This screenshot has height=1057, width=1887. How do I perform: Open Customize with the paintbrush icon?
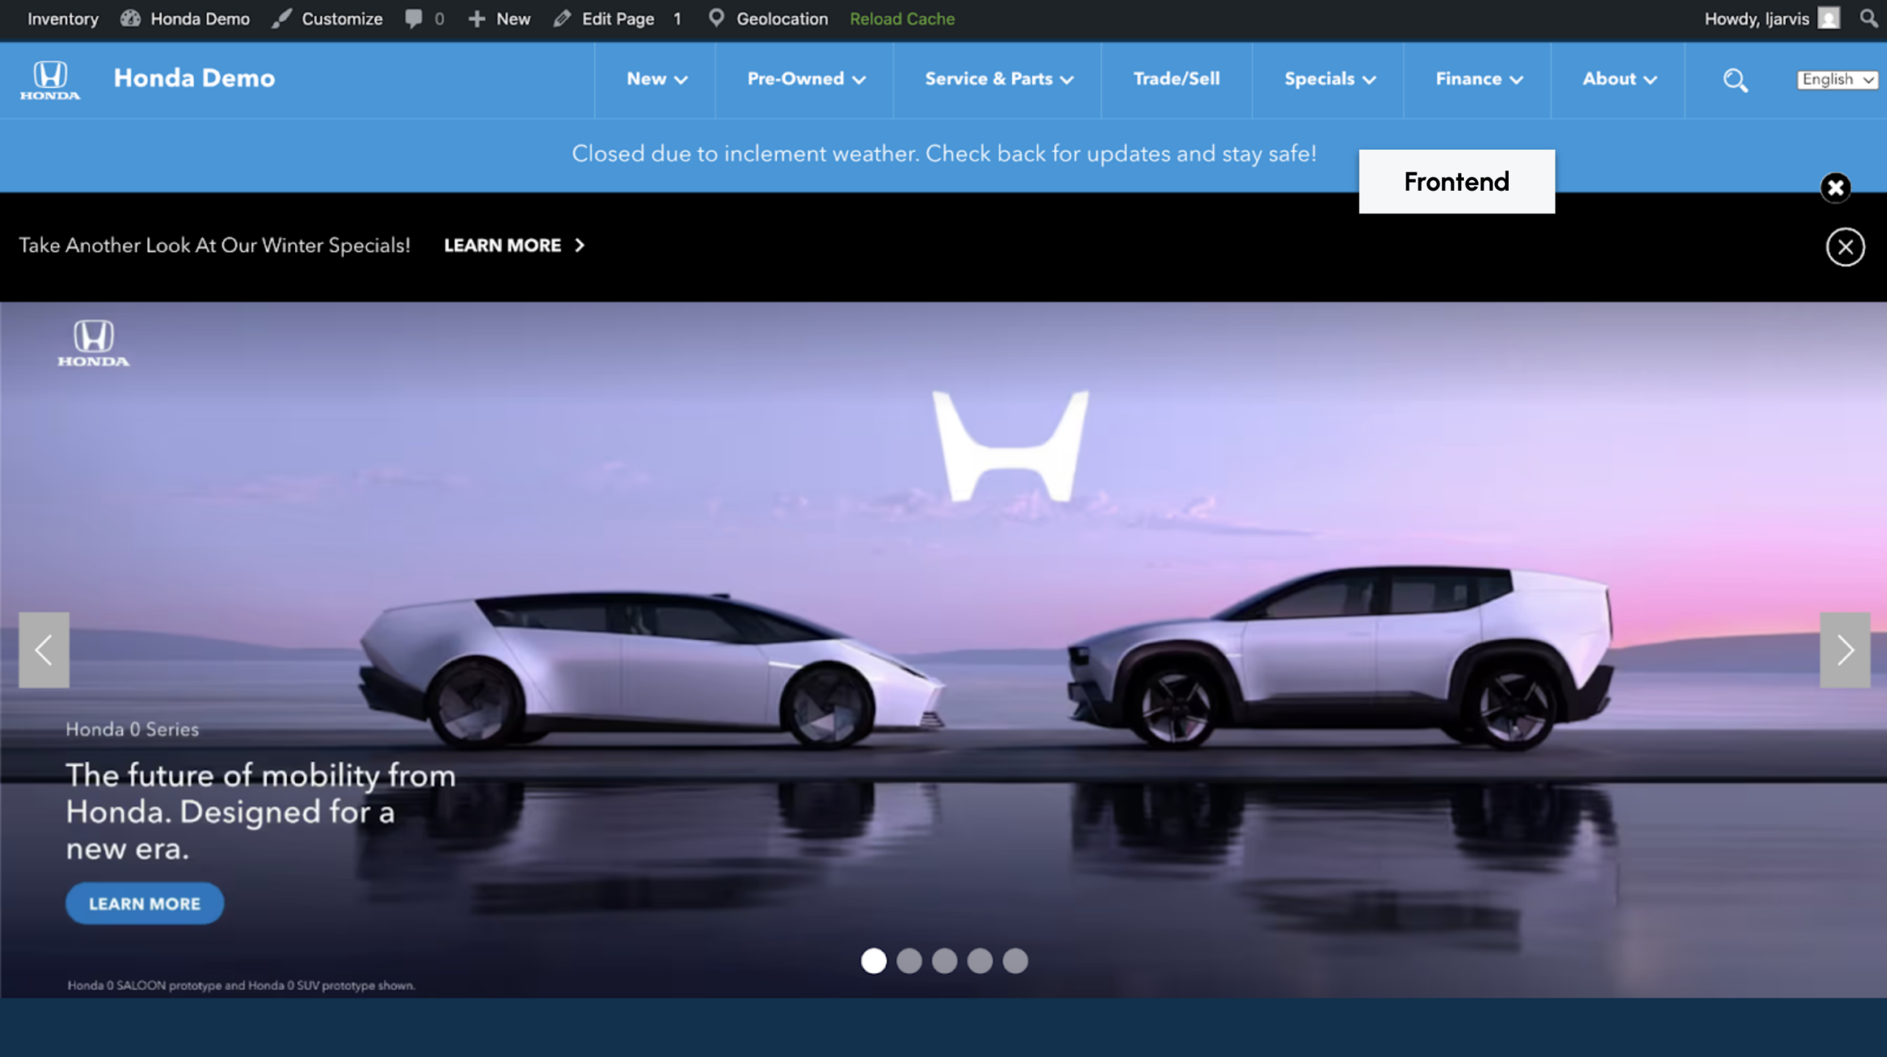tap(327, 18)
